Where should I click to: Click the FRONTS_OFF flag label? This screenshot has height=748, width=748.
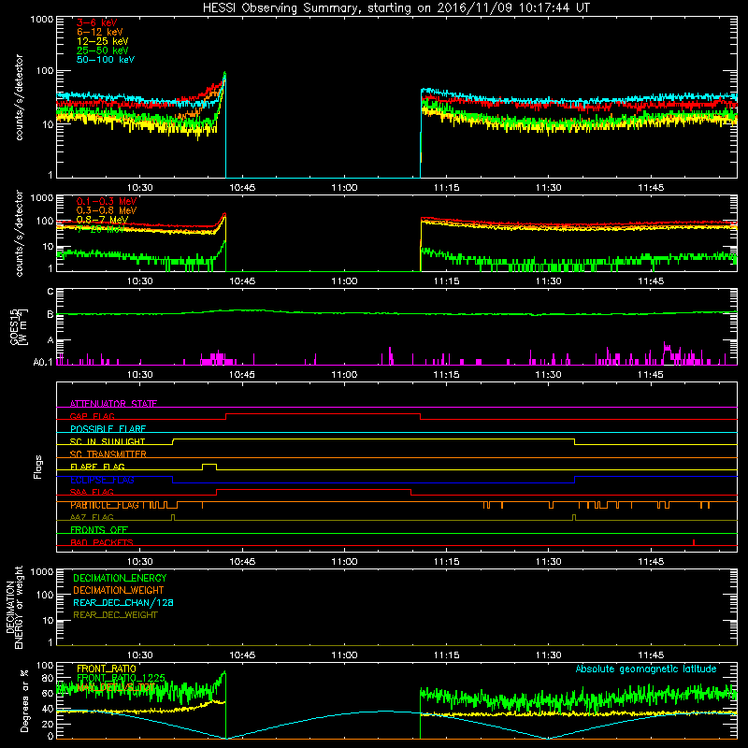pyautogui.click(x=99, y=530)
